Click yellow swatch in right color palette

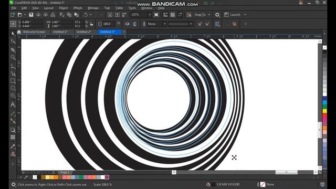click(x=325, y=111)
